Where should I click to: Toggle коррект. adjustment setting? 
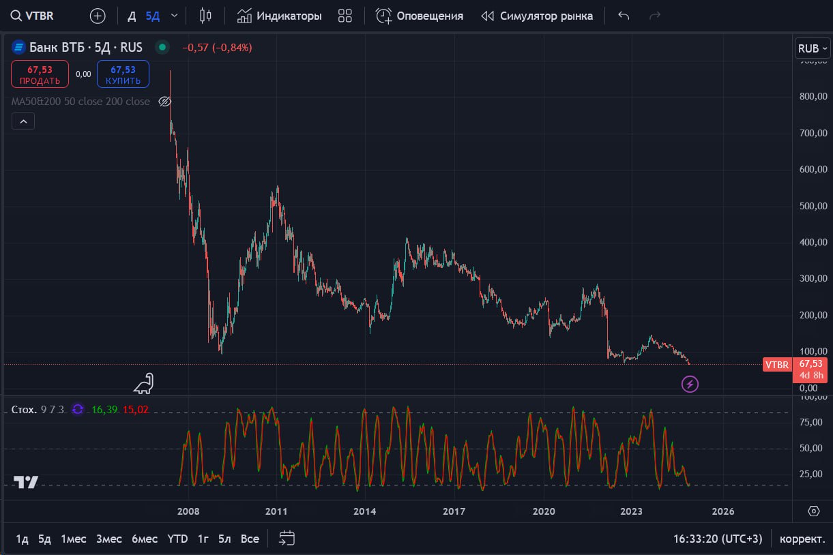point(802,539)
